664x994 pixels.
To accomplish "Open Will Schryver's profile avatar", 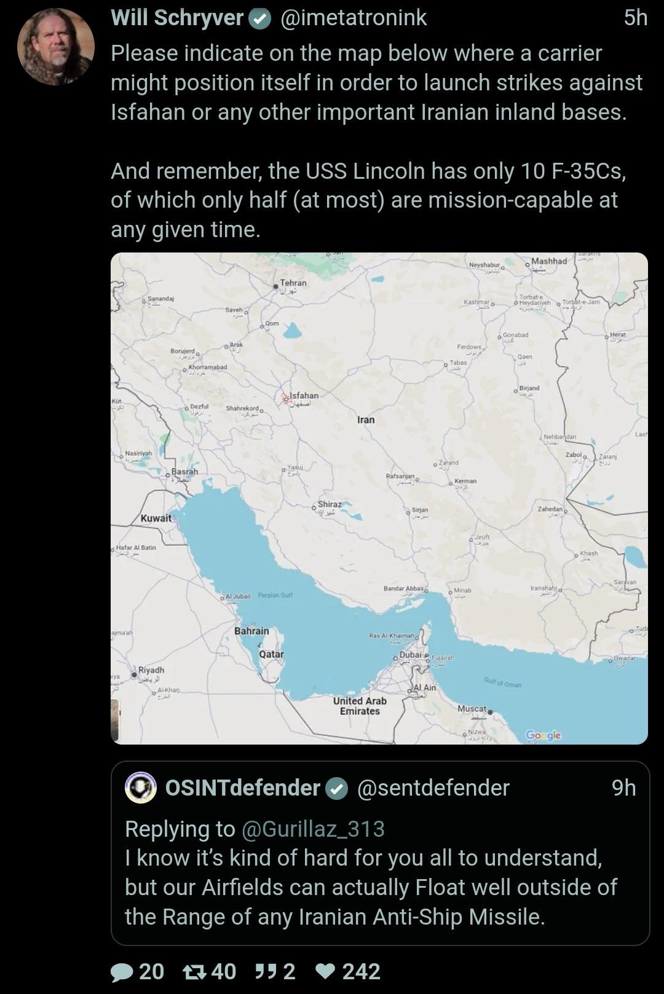I will click(x=55, y=47).
